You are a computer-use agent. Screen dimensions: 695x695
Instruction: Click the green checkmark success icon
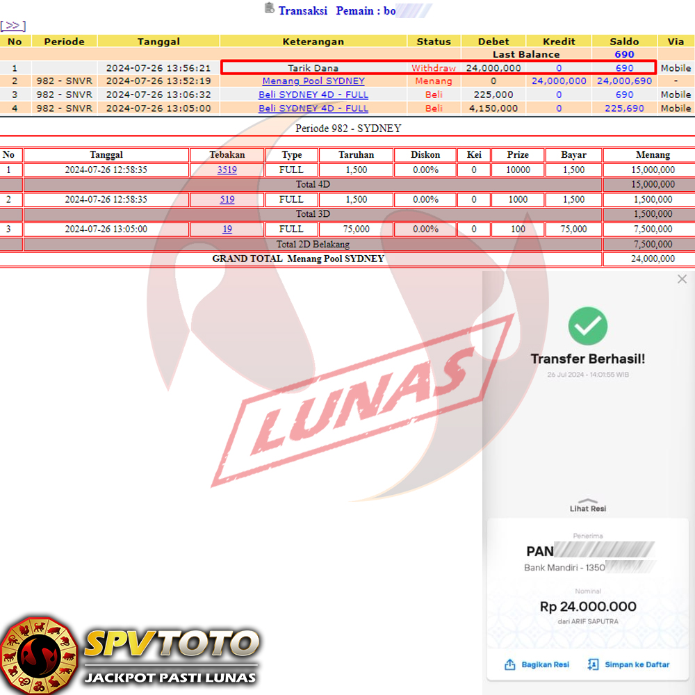pos(588,326)
